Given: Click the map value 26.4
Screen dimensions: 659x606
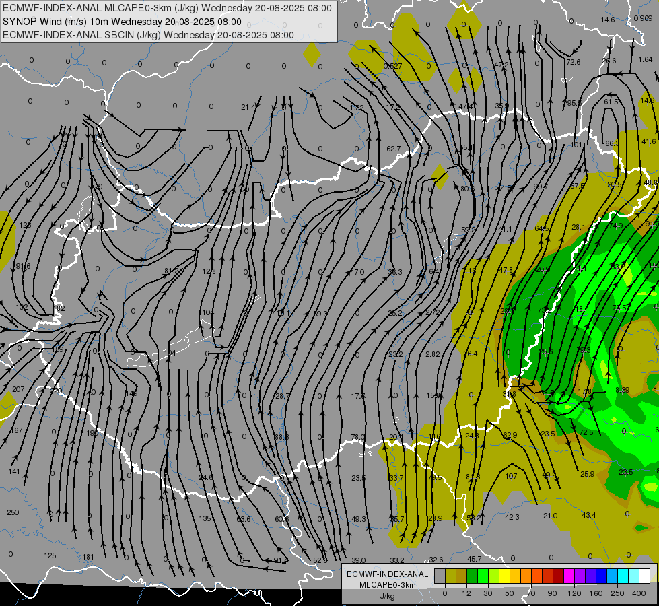Looking at the screenshot, I should (x=471, y=353).
